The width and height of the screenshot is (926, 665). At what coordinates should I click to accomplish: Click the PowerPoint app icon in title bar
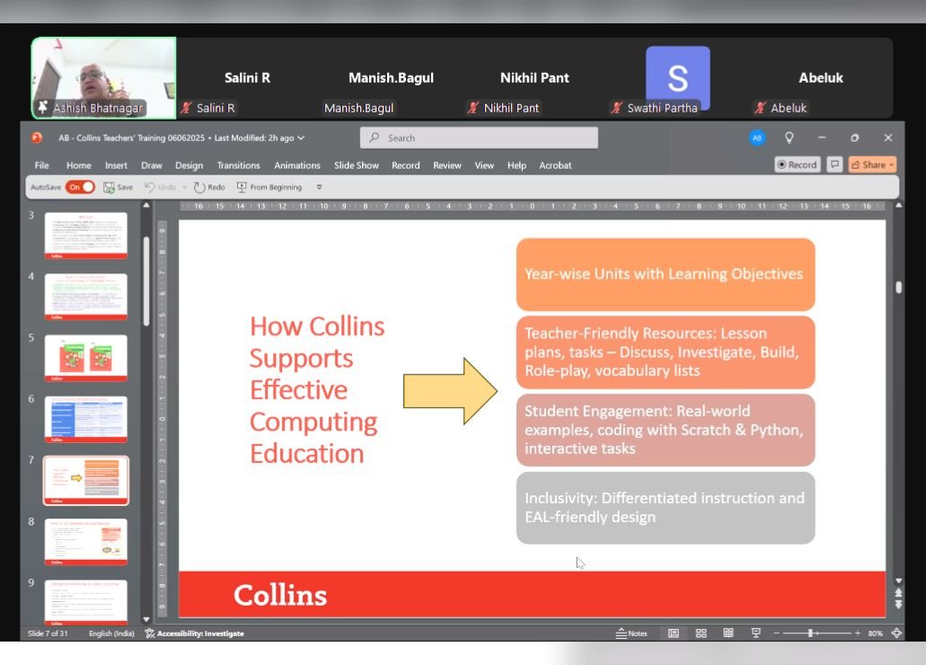tap(37, 137)
